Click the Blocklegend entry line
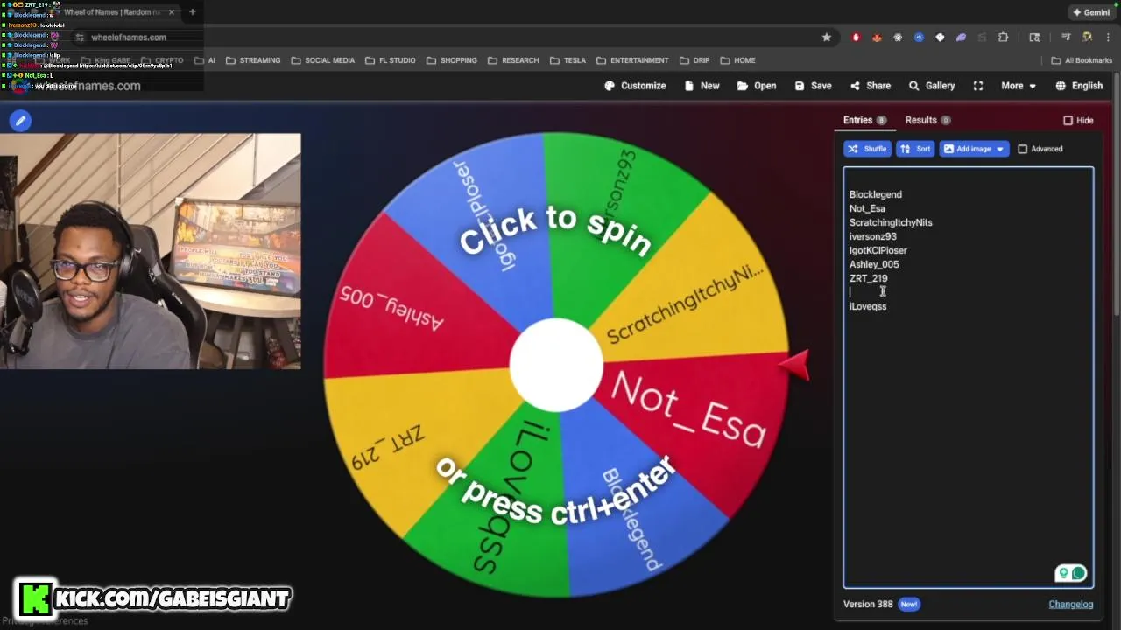 [x=875, y=194]
